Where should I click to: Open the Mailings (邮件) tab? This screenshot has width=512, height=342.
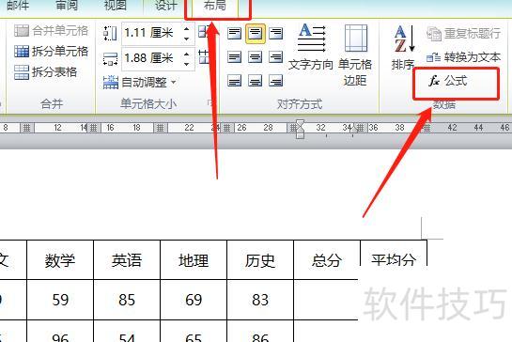tap(18, 6)
